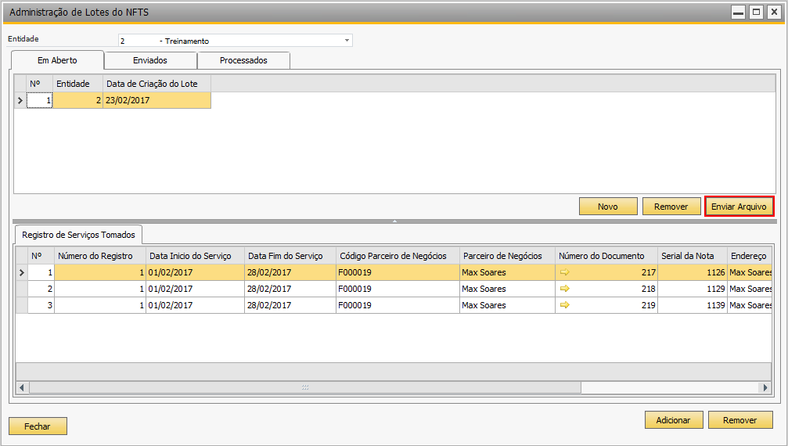Click the Novo button

coord(608,207)
